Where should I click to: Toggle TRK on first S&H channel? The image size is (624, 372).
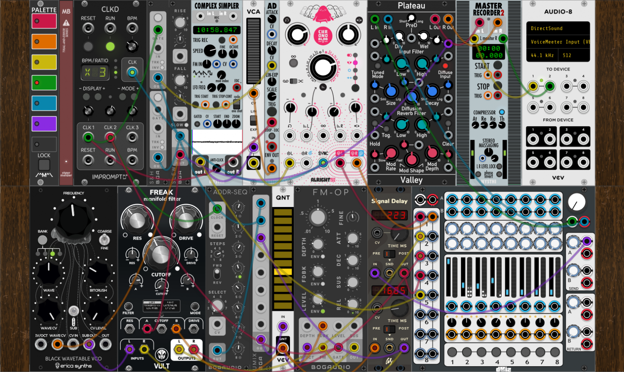pos(163,62)
